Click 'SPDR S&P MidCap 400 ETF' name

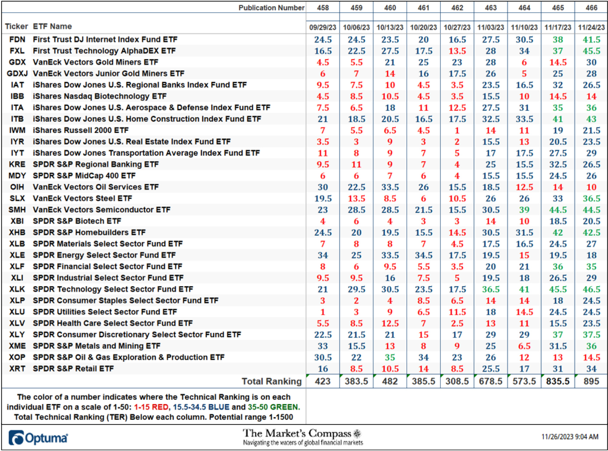point(84,176)
